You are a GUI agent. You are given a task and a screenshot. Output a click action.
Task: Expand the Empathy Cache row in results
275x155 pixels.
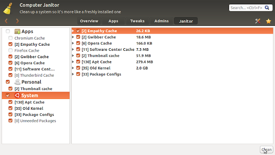pyautogui.click(x=73, y=31)
